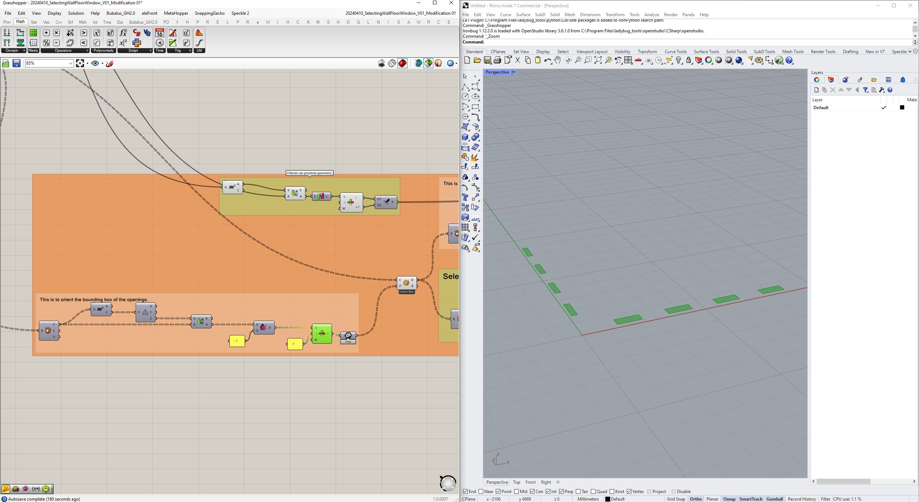Image resolution: width=919 pixels, height=502 pixels.
Task: Activate the sketch pencil tool in Grasshopper
Action: tap(110, 63)
